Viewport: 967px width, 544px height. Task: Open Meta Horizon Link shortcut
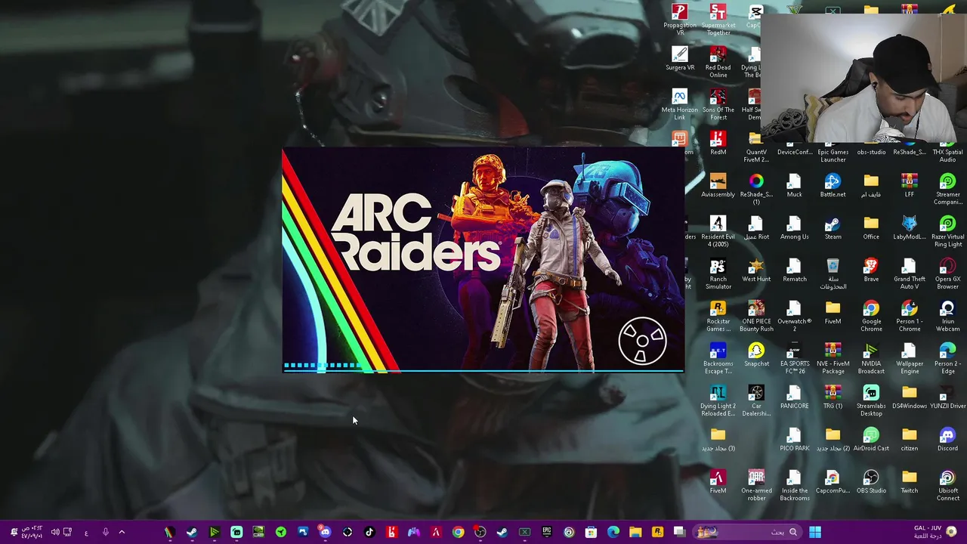coord(680,104)
